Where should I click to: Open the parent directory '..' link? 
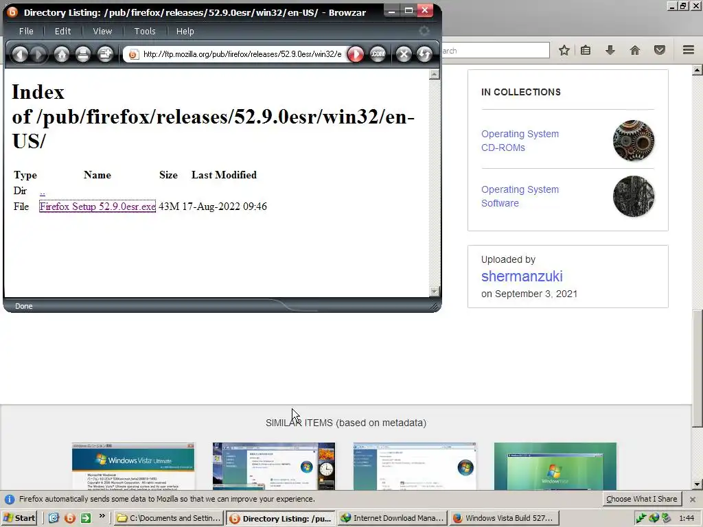point(42,191)
